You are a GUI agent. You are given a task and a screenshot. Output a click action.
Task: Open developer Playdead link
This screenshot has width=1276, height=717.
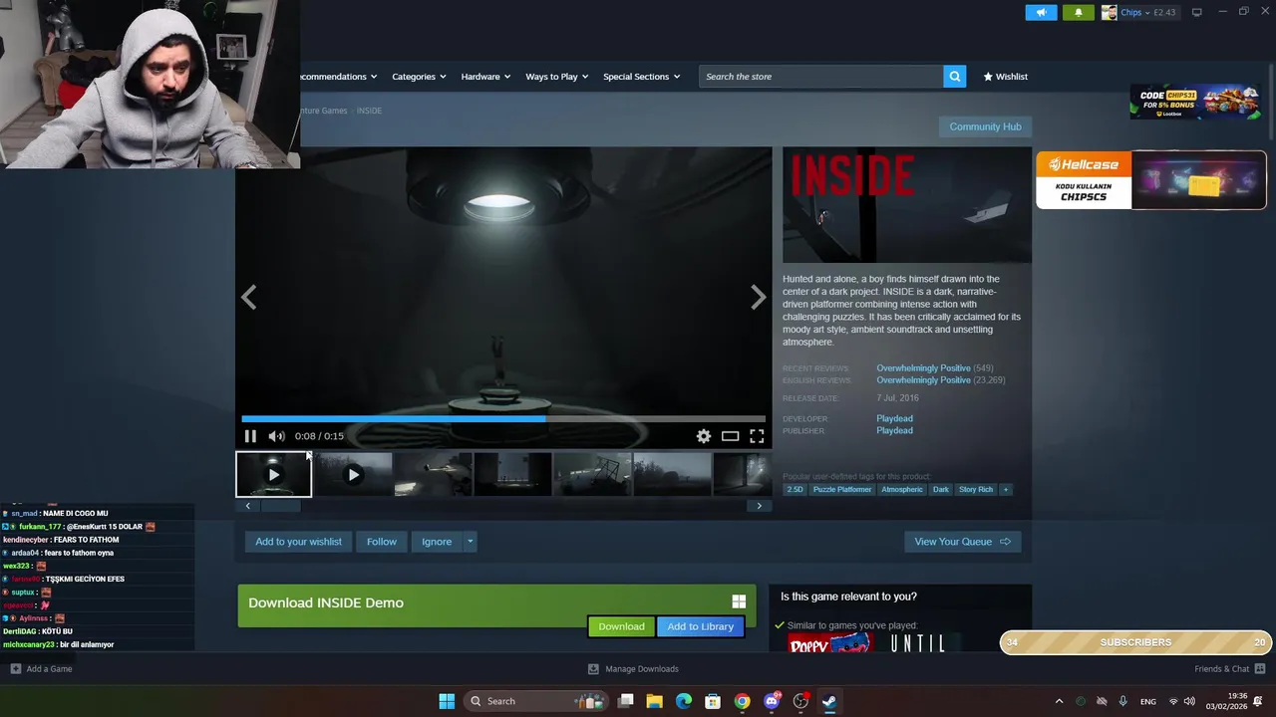pos(894,418)
